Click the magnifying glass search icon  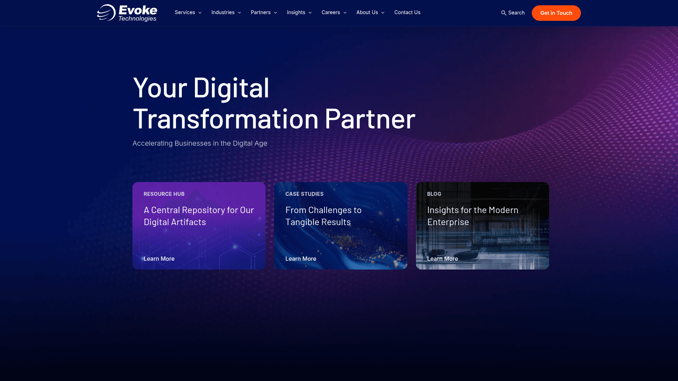tap(504, 13)
